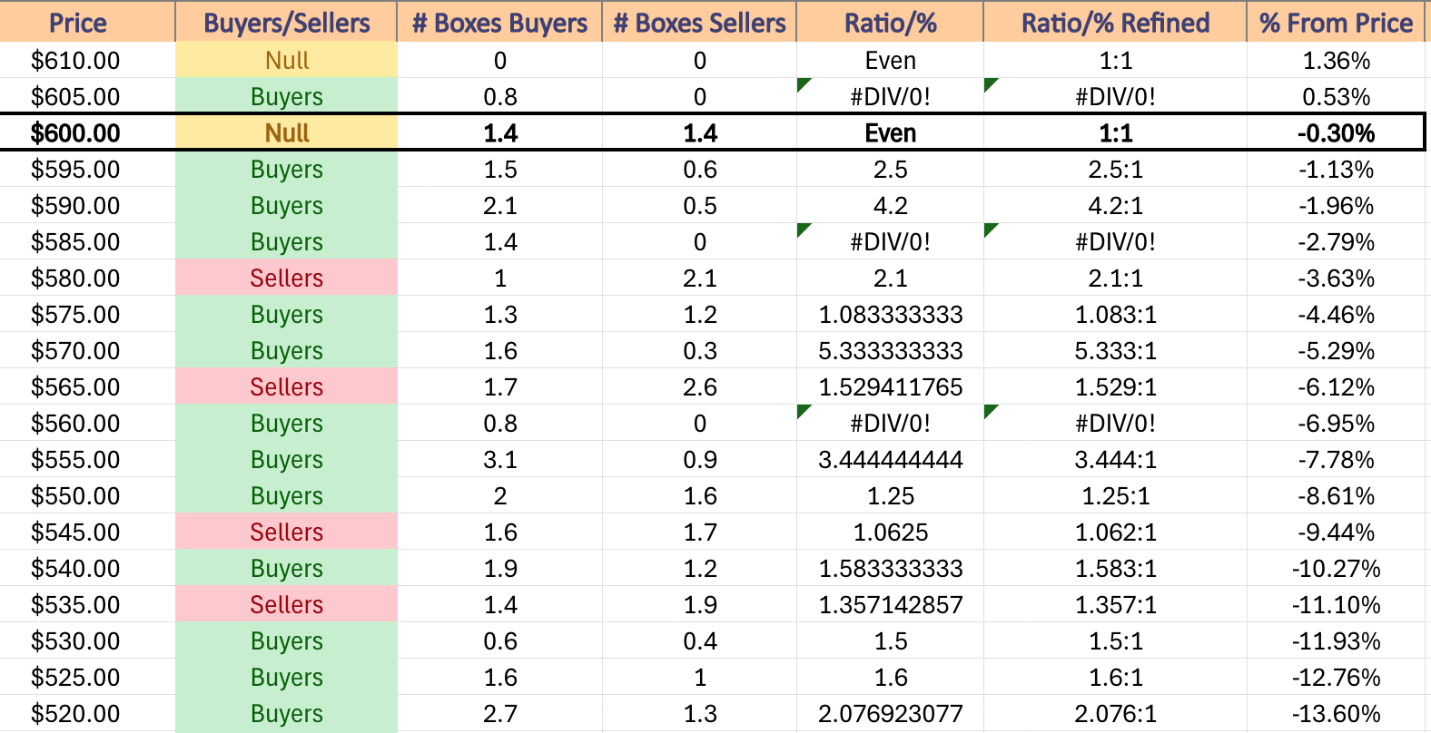The image size is (1431, 733).
Task: Click the $555.00 price cell
Action: pyautogui.click(x=87, y=459)
